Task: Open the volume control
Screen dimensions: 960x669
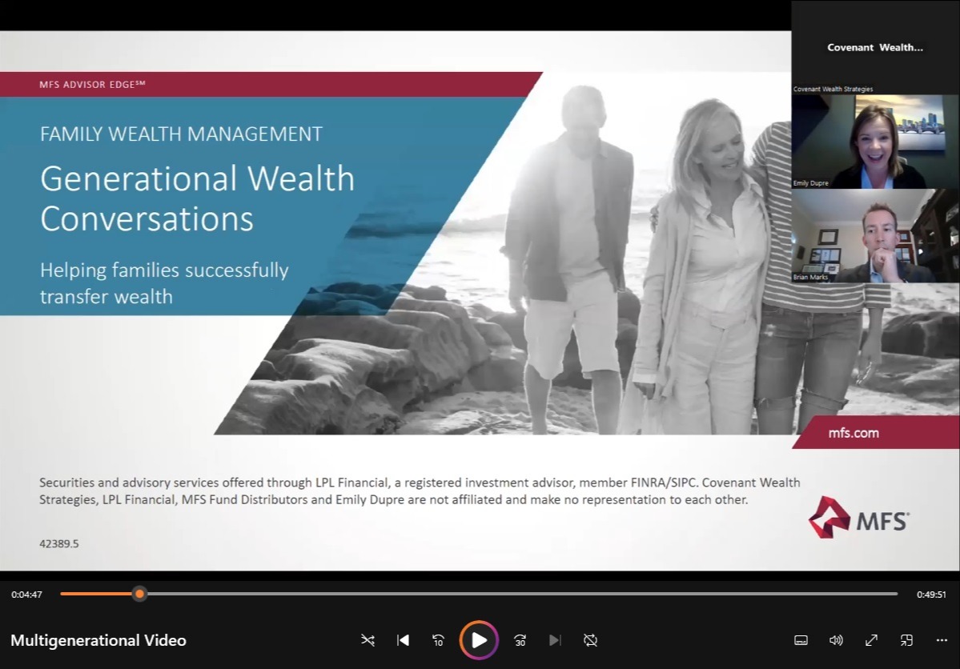Action: click(x=836, y=640)
